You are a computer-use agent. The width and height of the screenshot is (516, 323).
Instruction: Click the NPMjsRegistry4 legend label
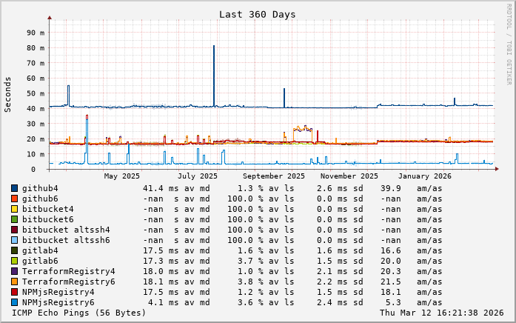(x=58, y=292)
